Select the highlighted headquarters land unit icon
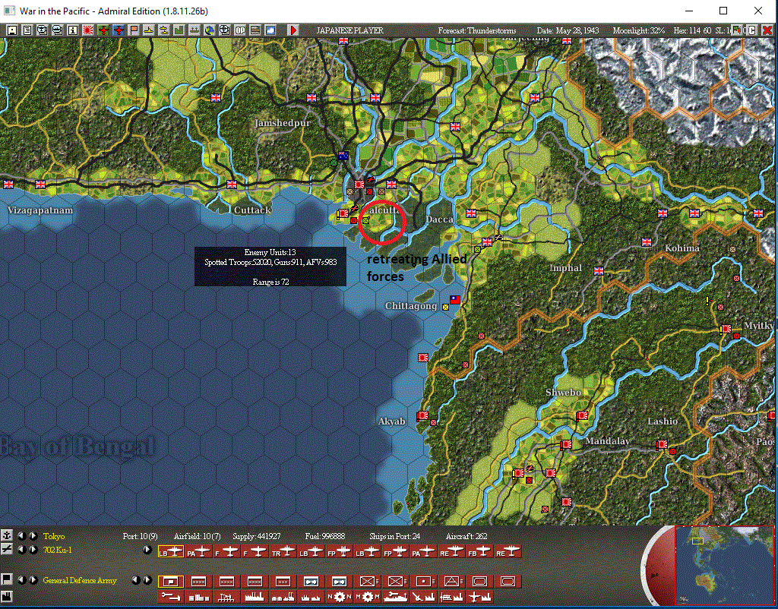This screenshot has height=609, width=778. 170,581
